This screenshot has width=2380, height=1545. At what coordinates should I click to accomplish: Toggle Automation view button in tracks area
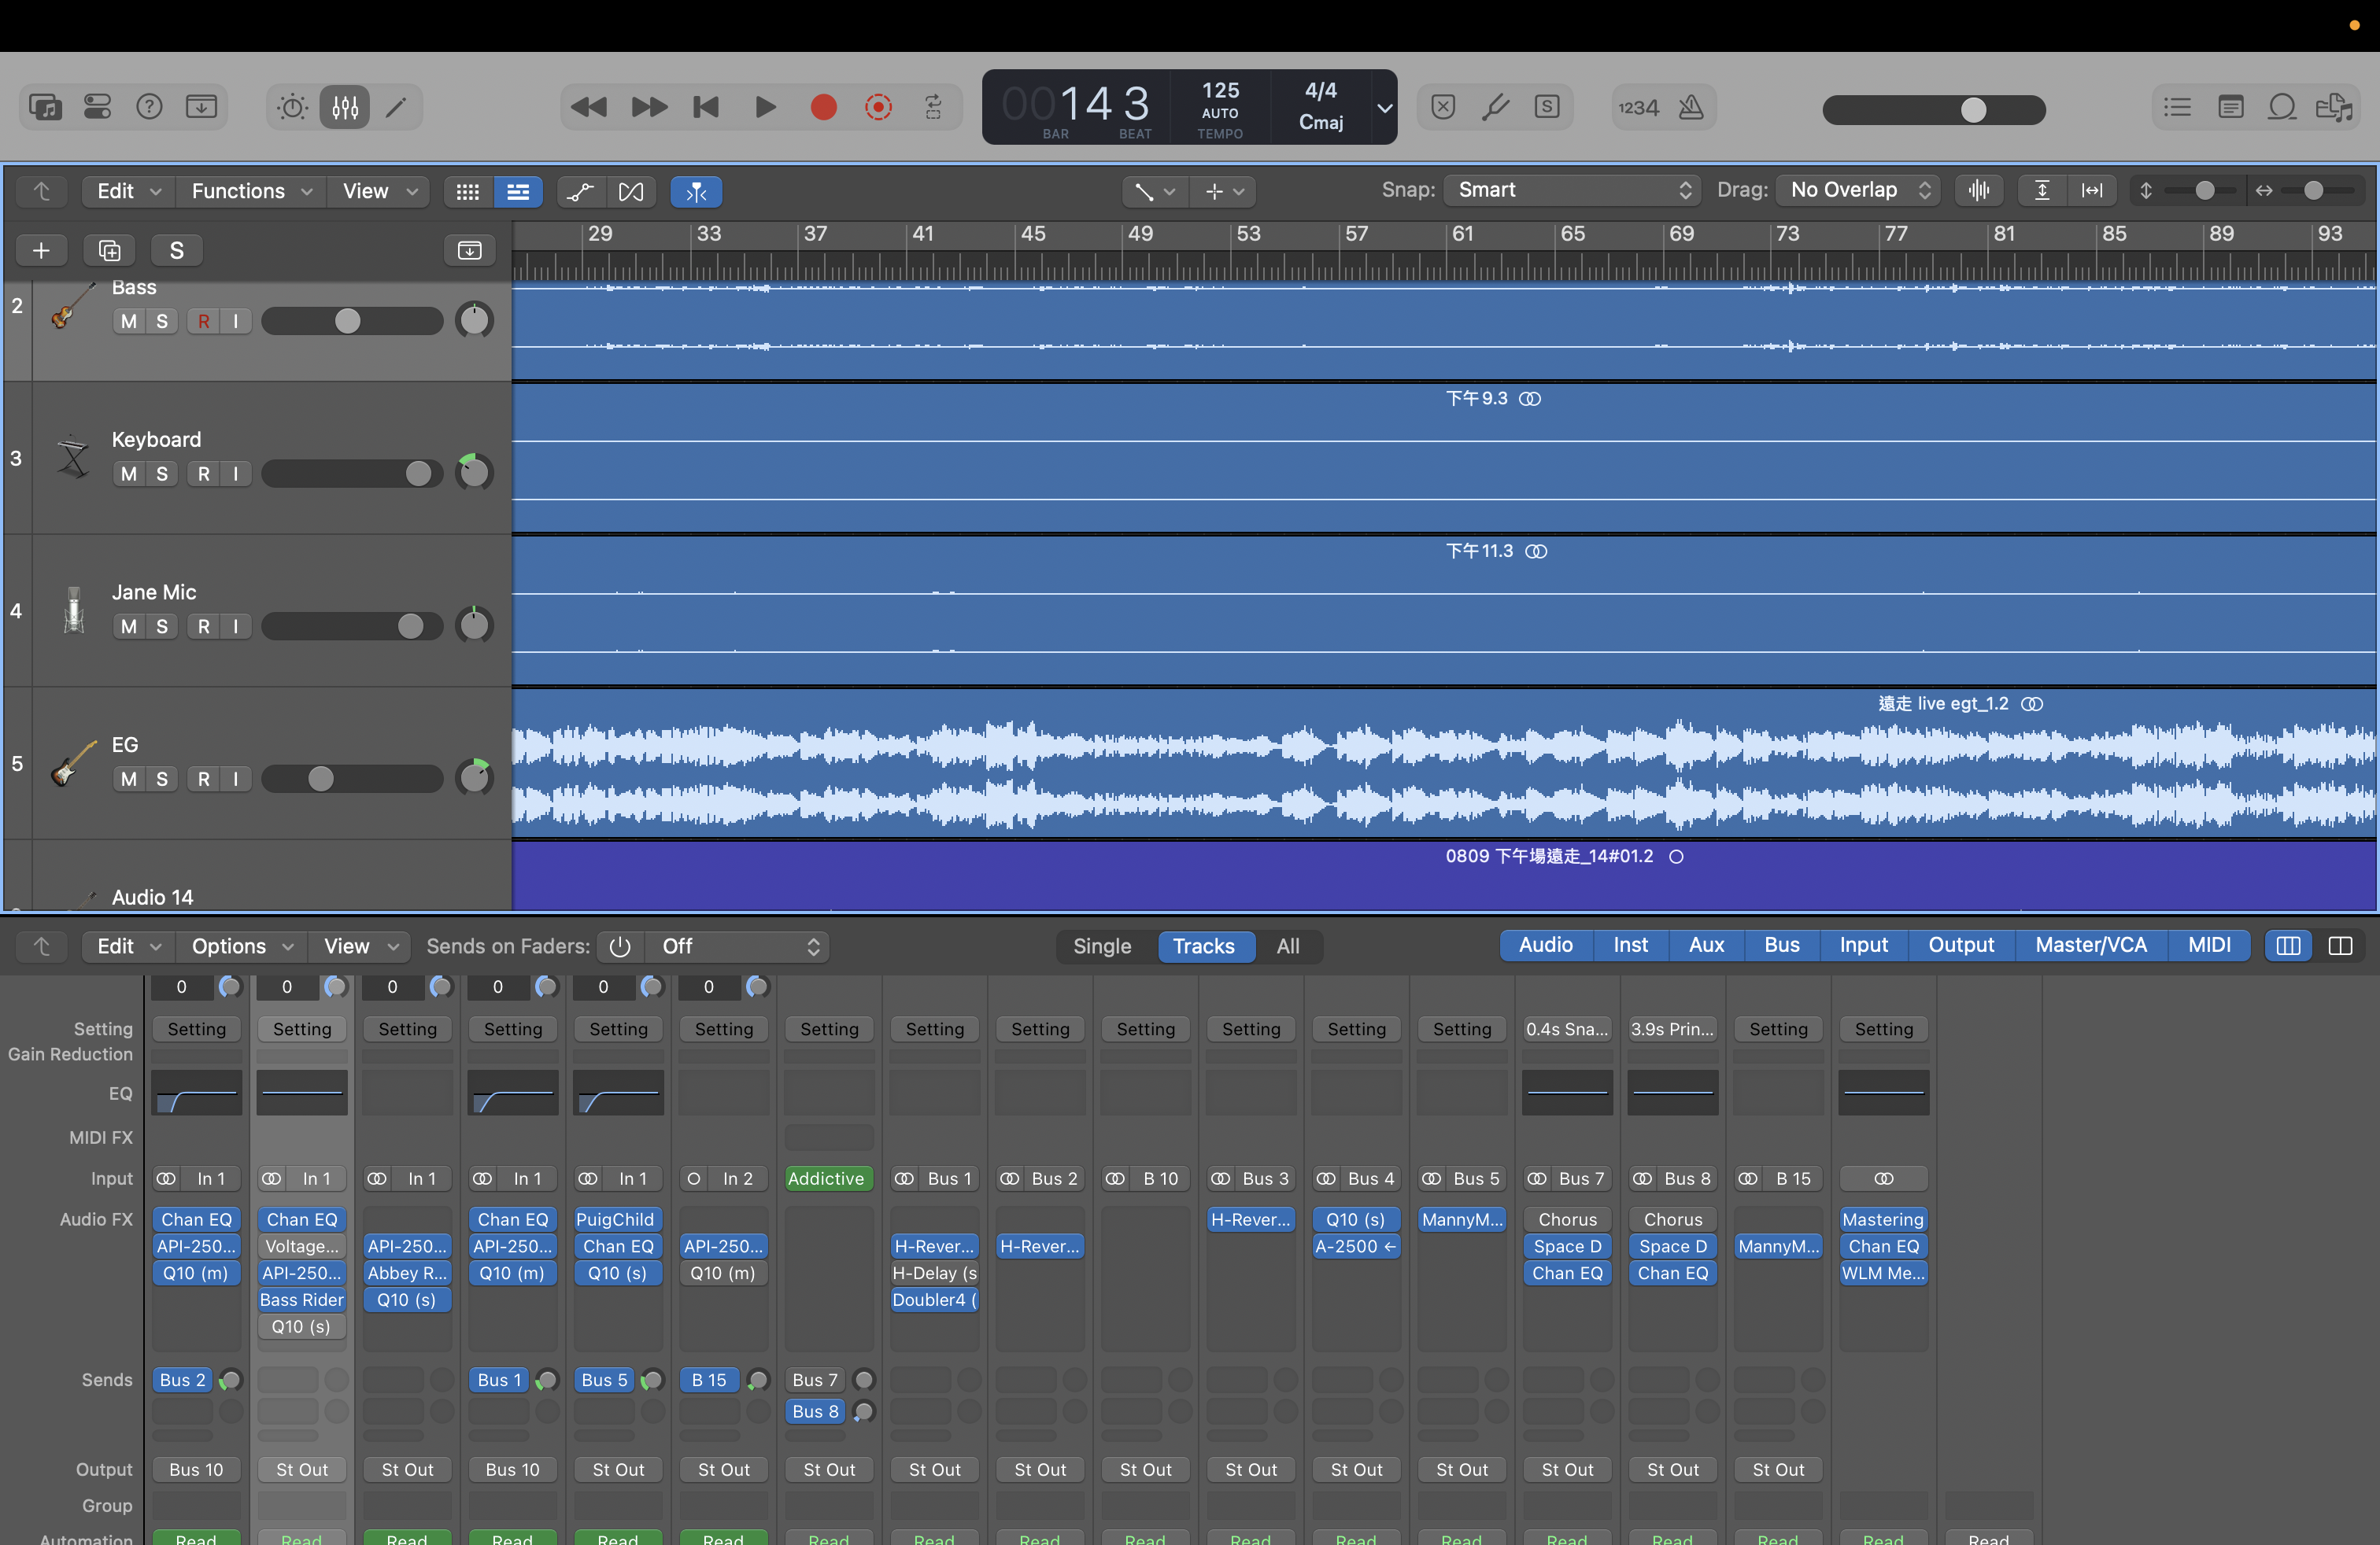pos(580,191)
